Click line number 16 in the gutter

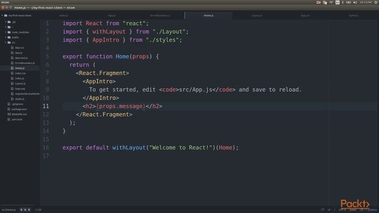[46, 147]
